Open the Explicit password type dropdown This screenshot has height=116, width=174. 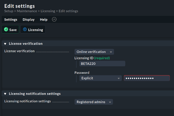(101, 78)
